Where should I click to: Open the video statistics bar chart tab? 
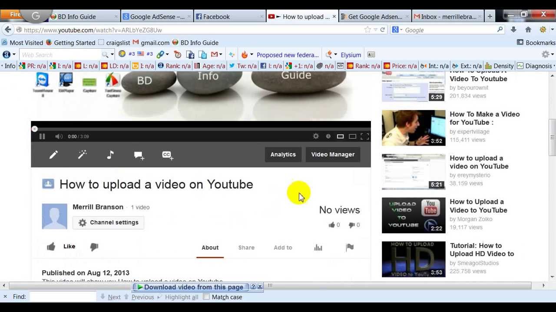coord(318,247)
